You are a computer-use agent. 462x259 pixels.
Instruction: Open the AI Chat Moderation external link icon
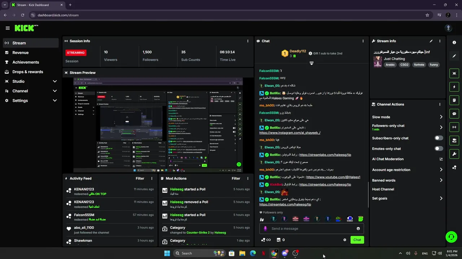pos(441,159)
